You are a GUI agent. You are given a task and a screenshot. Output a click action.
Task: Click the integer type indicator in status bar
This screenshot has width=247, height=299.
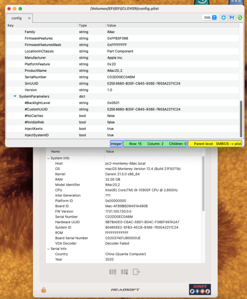coord(116,144)
